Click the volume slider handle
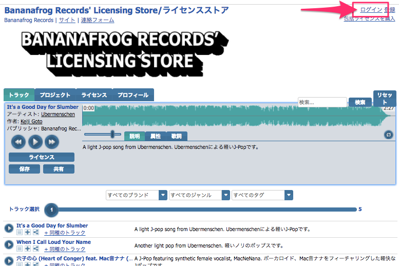This screenshot has width=399, height=266. tap(112, 134)
